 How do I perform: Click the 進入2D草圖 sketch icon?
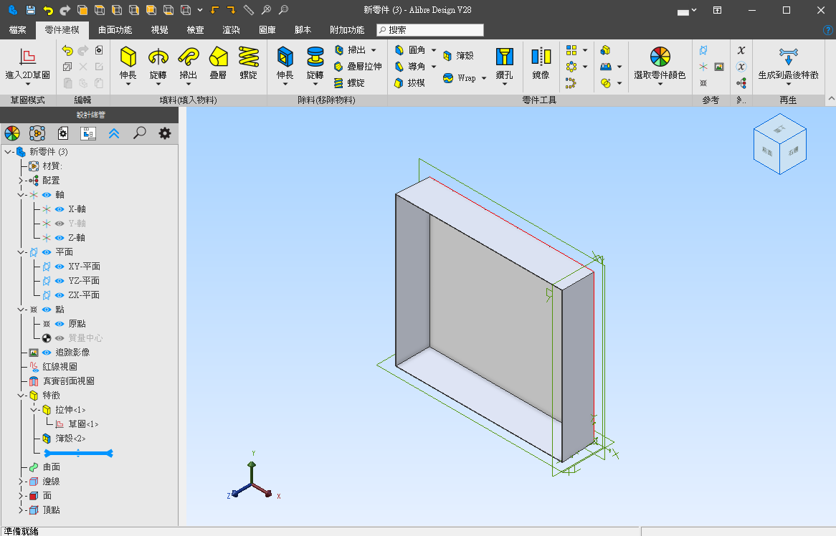click(x=28, y=56)
